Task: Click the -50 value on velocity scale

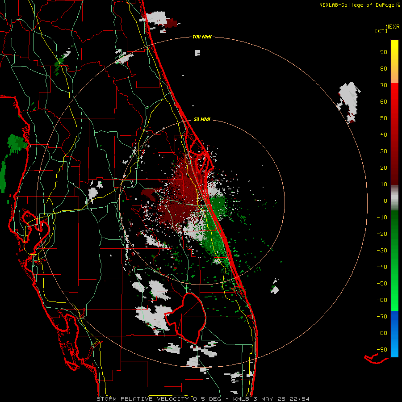Action: pos(382,284)
